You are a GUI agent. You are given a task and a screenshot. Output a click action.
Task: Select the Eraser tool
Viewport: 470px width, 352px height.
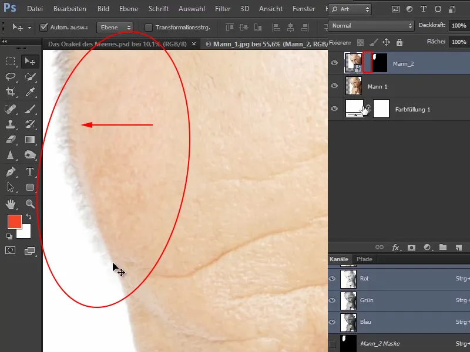pos(11,140)
